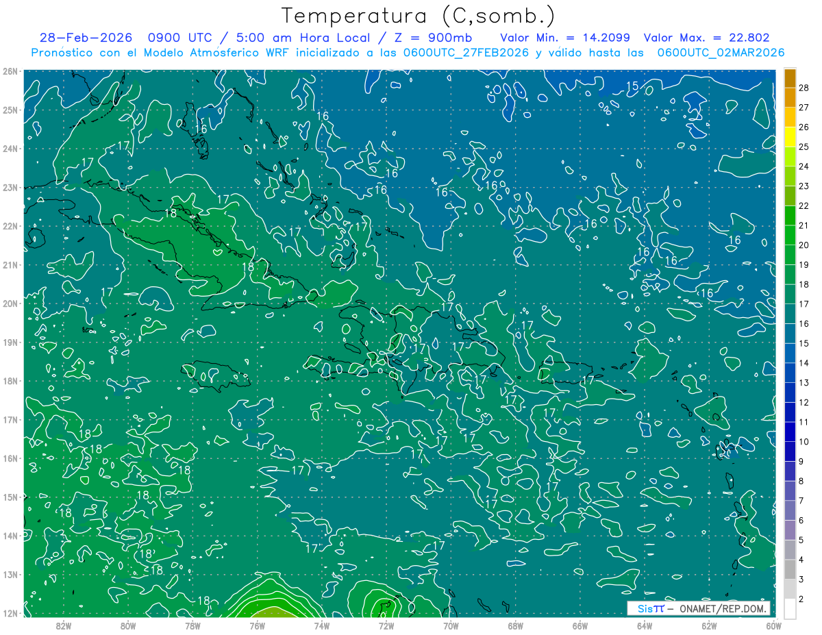This screenshot has height=635, width=822.
Task: Click the "15" contour label on the map
Action: coord(632,86)
